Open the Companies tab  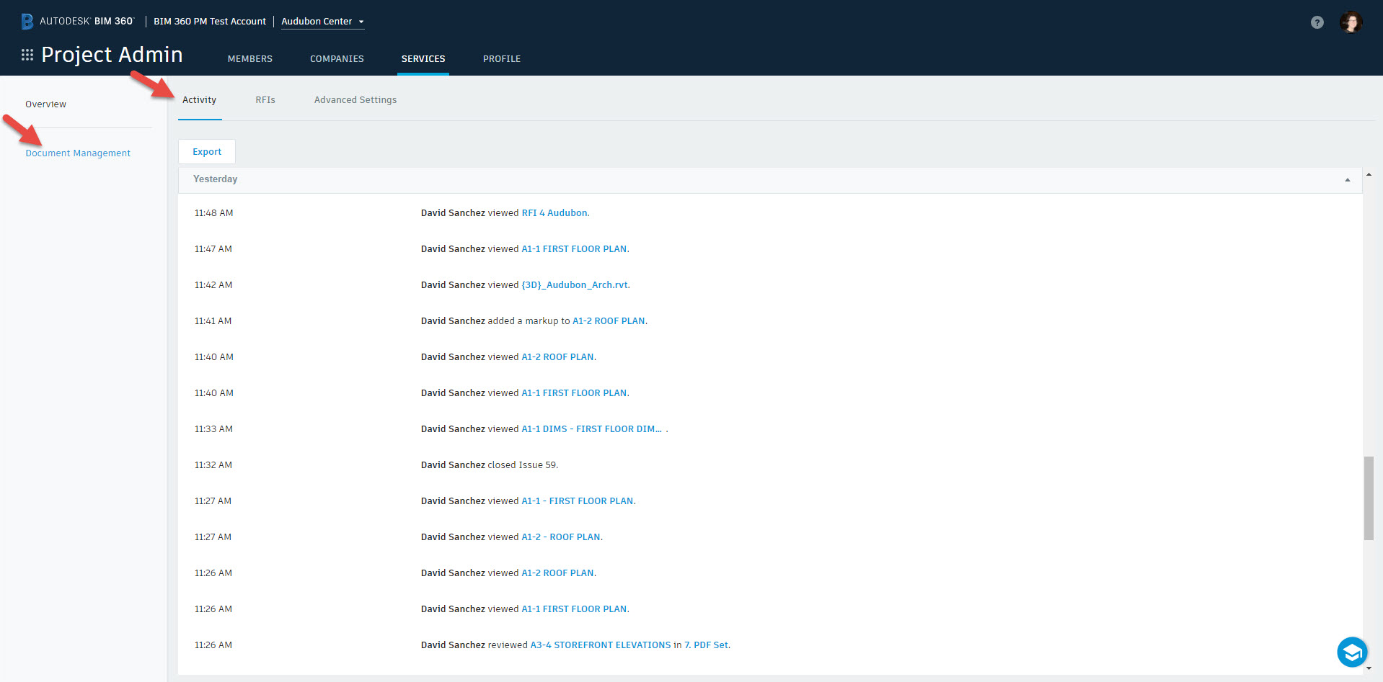pyautogui.click(x=337, y=59)
